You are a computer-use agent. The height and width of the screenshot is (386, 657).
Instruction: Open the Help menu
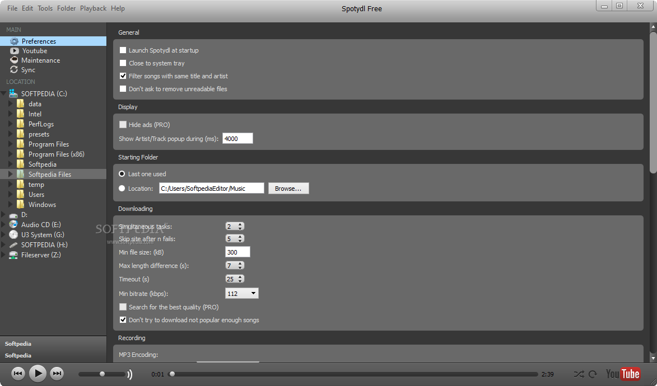(x=118, y=8)
